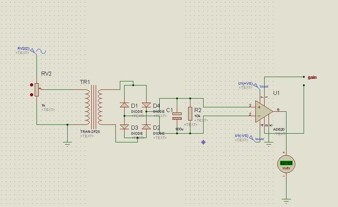Select capacitor C1 symbol

coord(177,116)
